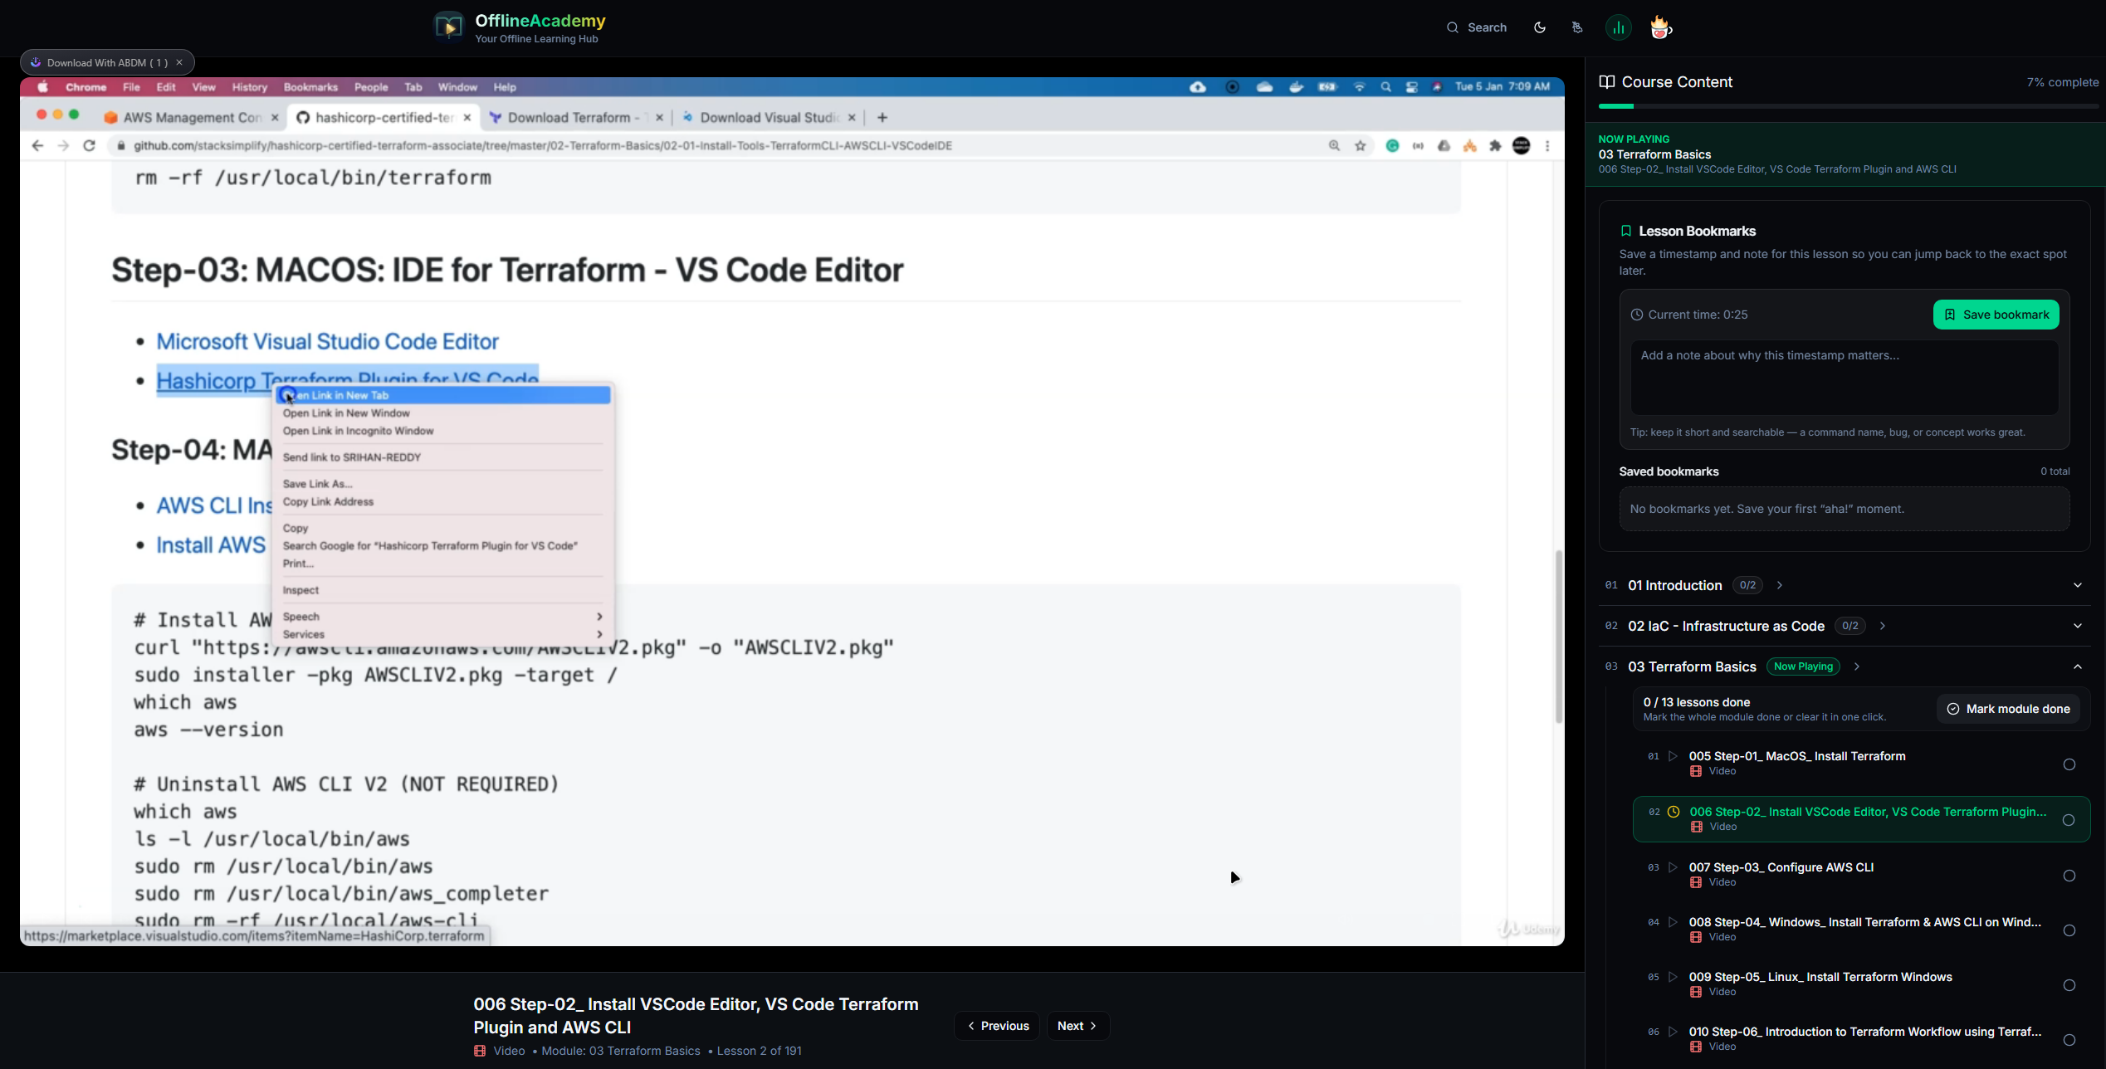Toggle dark mode with the moon icon
2106x1069 pixels.
point(1540,27)
